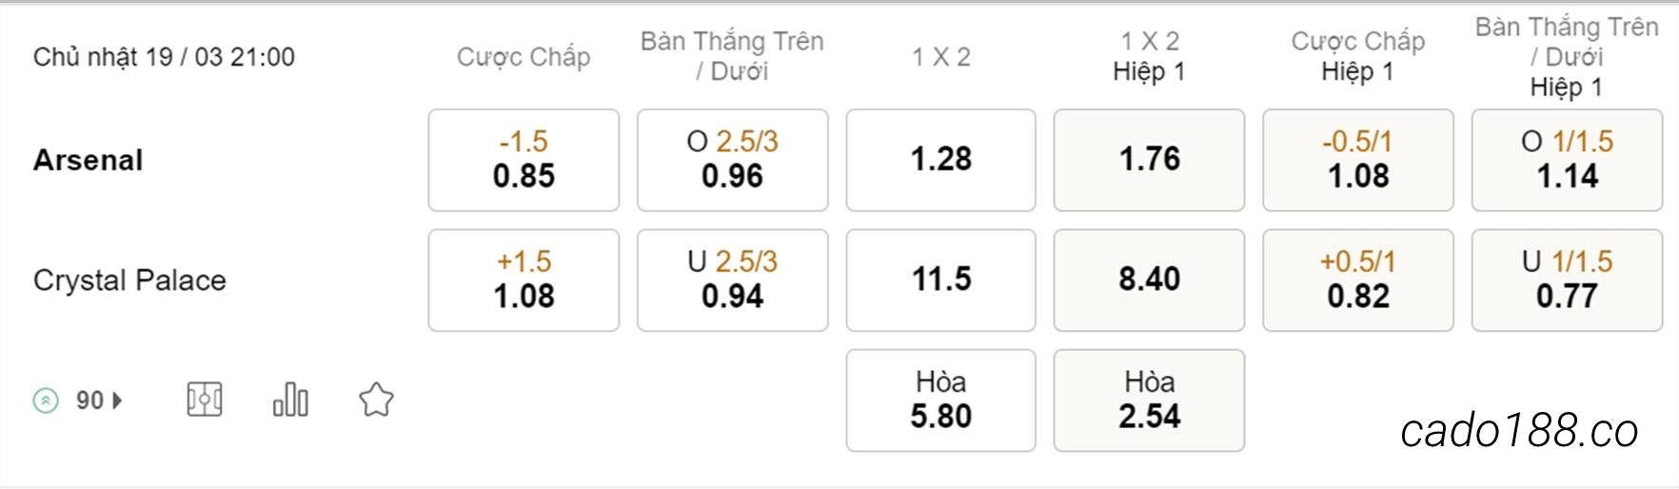The width and height of the screenshot is (1679, 489).
Task: Bet on Arsenal win at 1.28
Action: coord(940,160)
